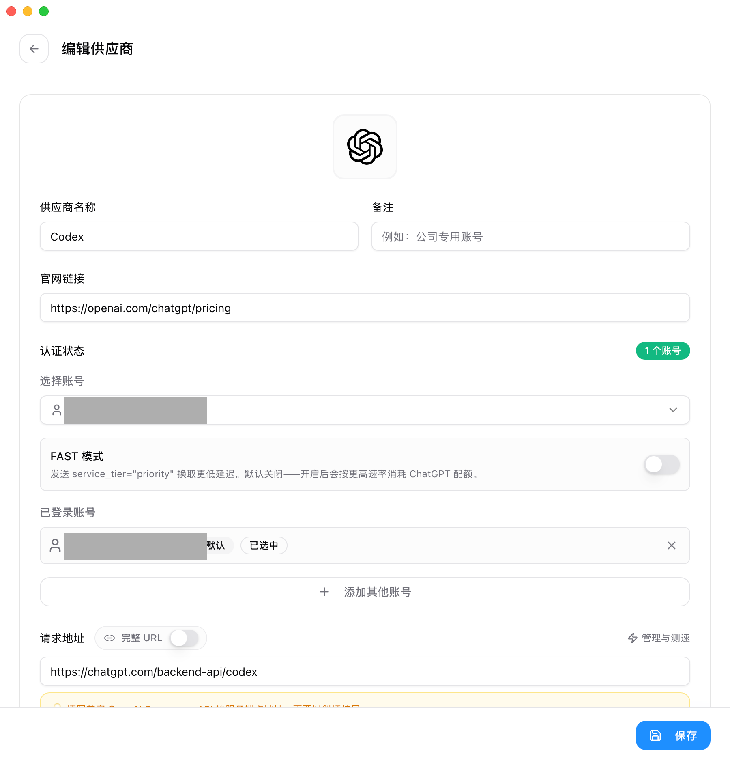
Task: Click the 1 个账号 green badge
Action: [663, 351]
